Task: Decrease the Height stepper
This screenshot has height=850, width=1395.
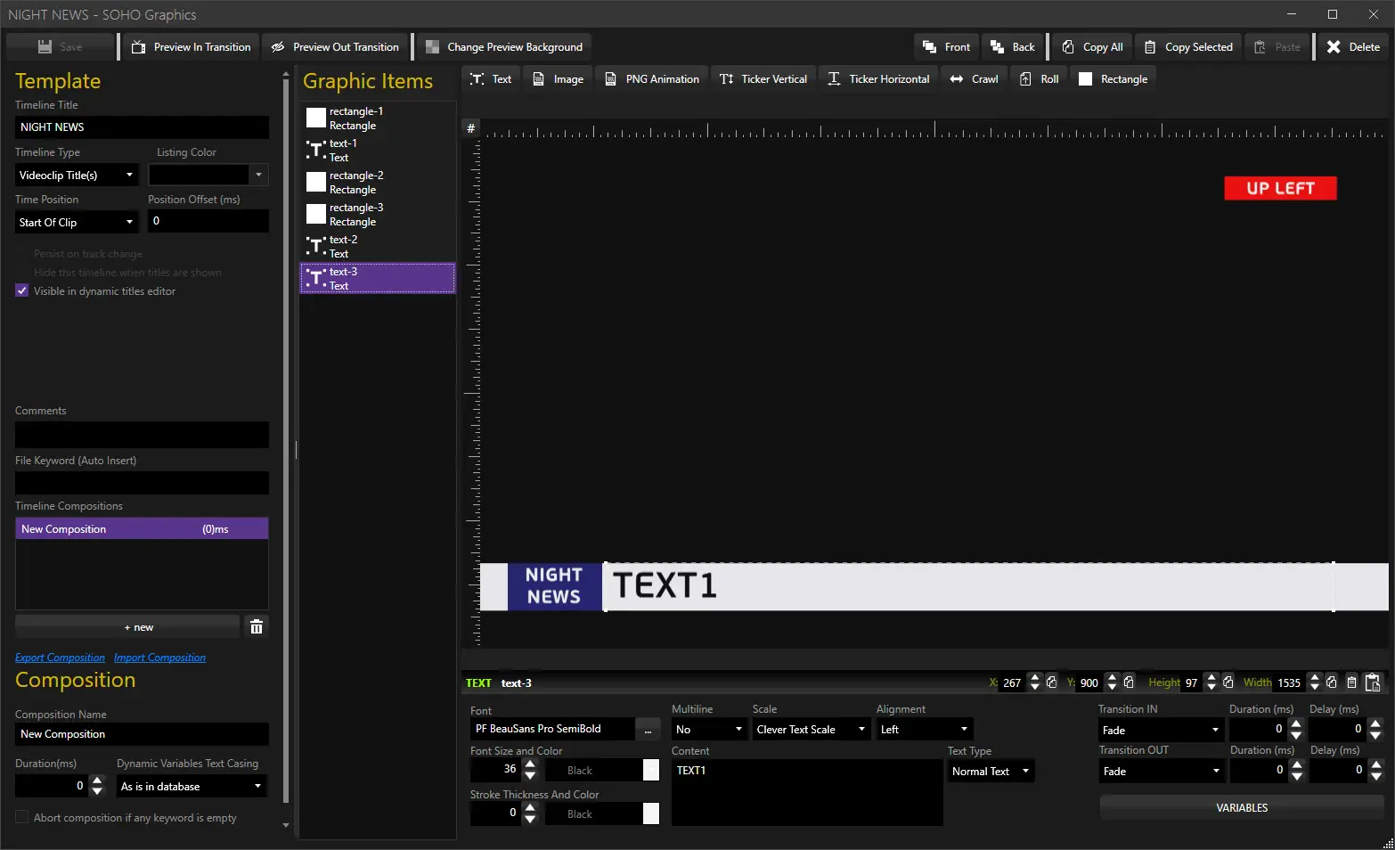Action: point(1211,688)
